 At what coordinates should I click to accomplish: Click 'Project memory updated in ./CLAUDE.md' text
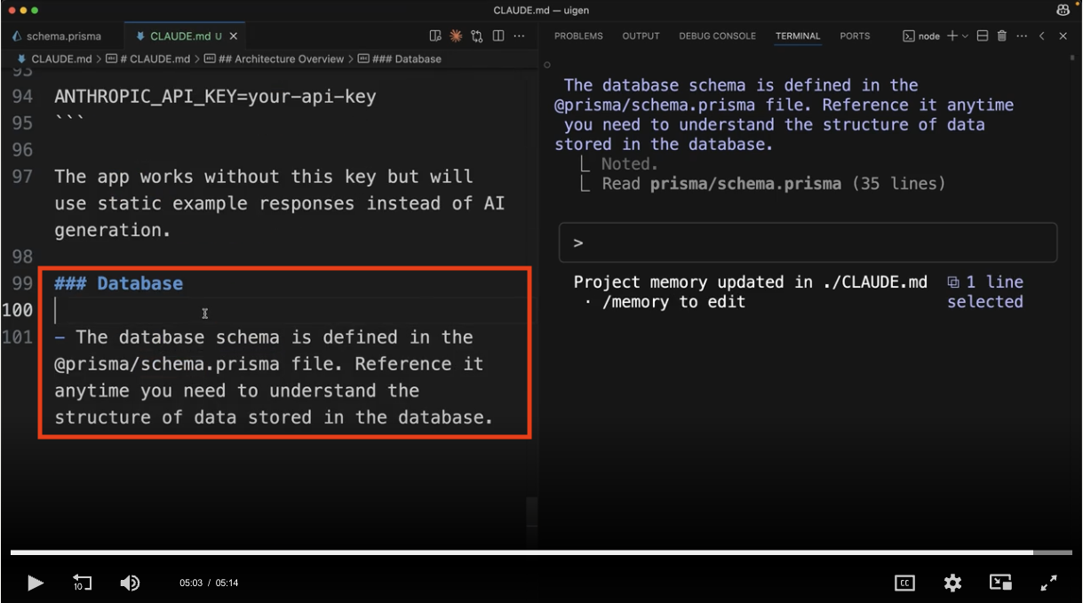click(x=751, y=282)
